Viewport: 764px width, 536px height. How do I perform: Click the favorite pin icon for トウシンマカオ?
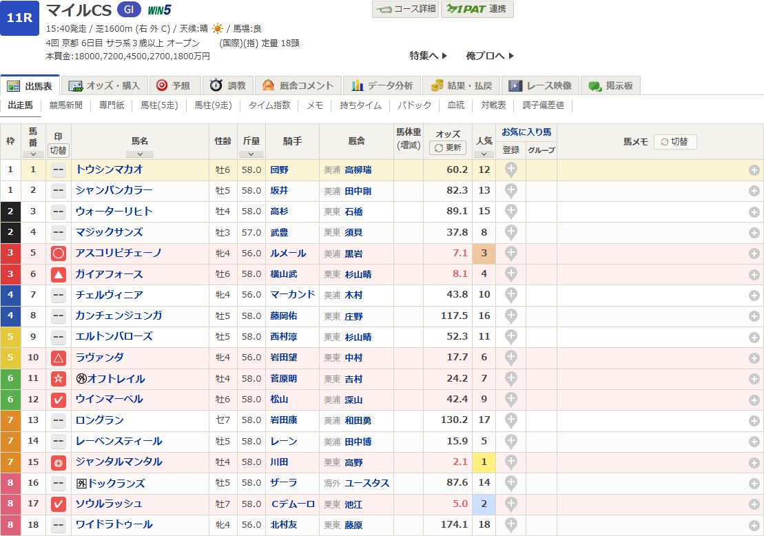[x=510, y=170]
